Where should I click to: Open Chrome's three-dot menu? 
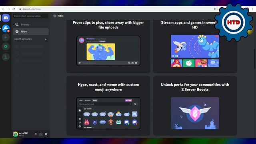click(252, 9)
